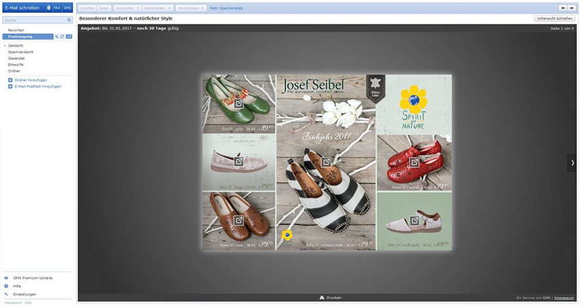
Task: Click Drucken text at the bottom
Action: pyautogui.click(x=334, y=297)
